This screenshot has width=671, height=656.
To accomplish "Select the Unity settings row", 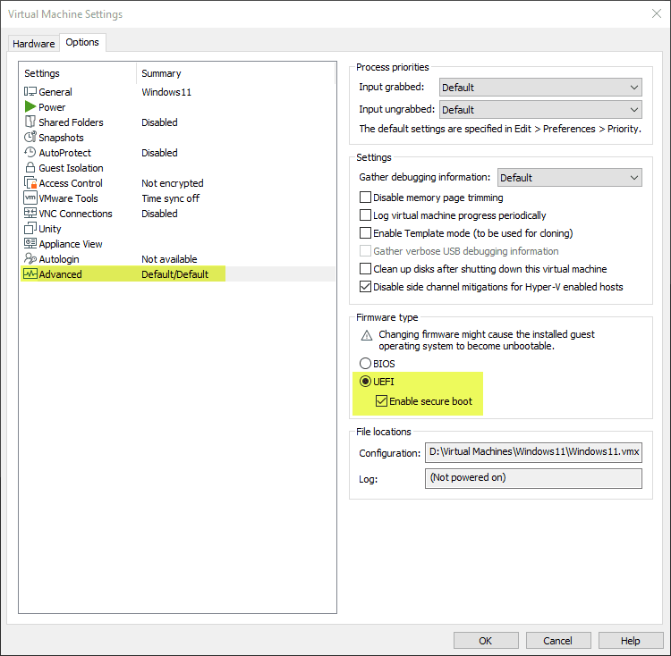I will click(178, 229).
